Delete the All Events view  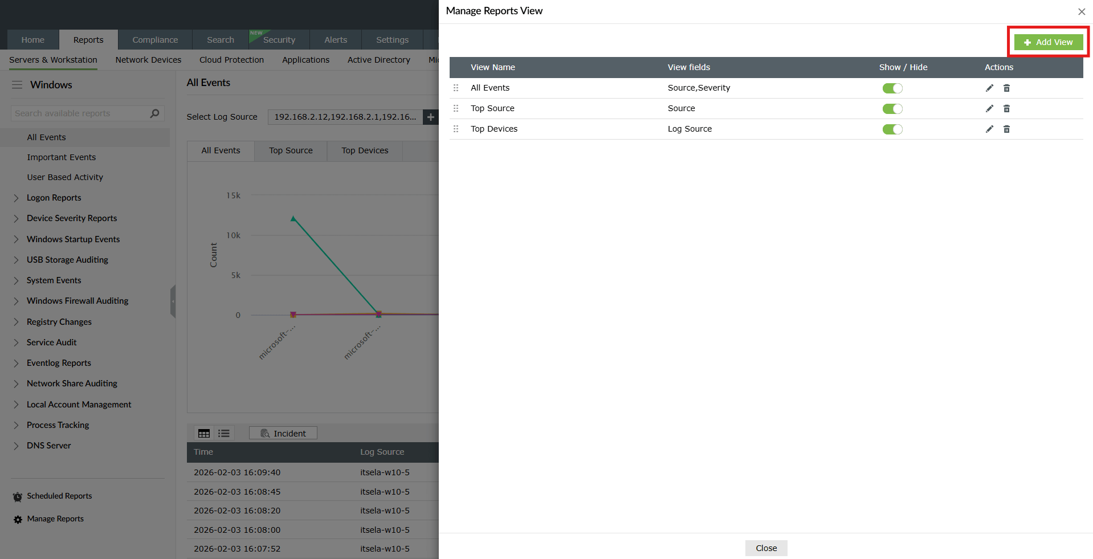pyautogui.click(x=1006, y=88)
